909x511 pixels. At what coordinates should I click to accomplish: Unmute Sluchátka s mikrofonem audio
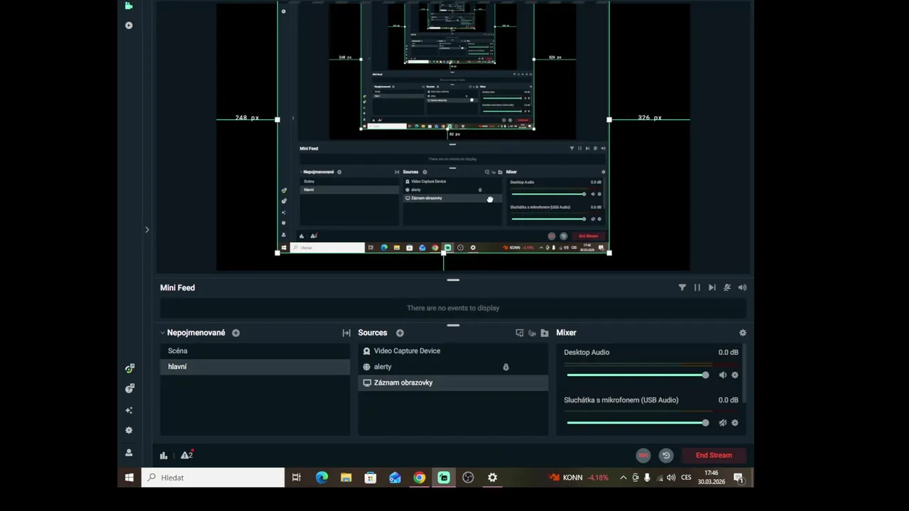[x=723, y=423]
